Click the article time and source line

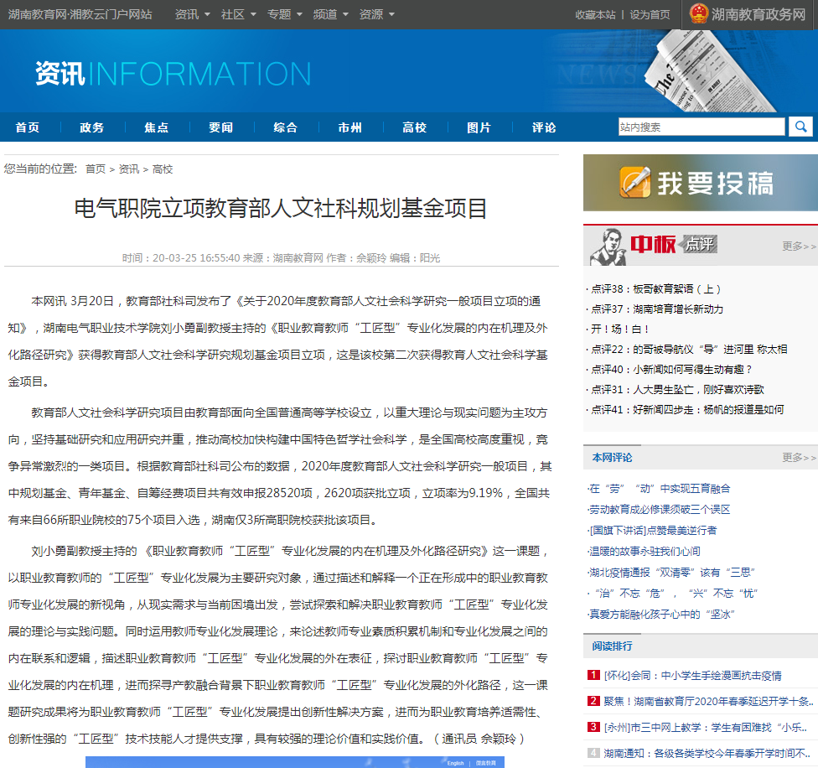[282, 258]
